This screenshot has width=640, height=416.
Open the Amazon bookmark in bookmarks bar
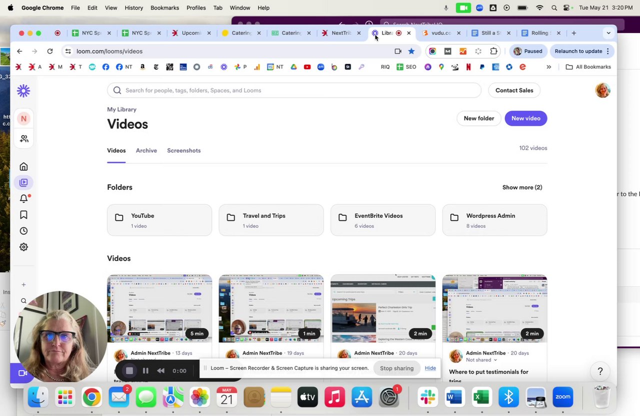point(142,67)
